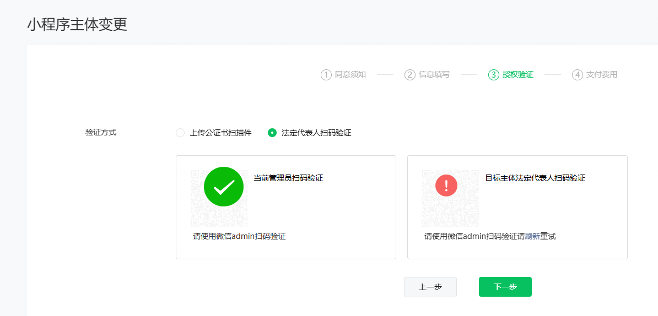
Task: Select the 上传公证书扫描件 radio option
Action: [x=180, y=133]
